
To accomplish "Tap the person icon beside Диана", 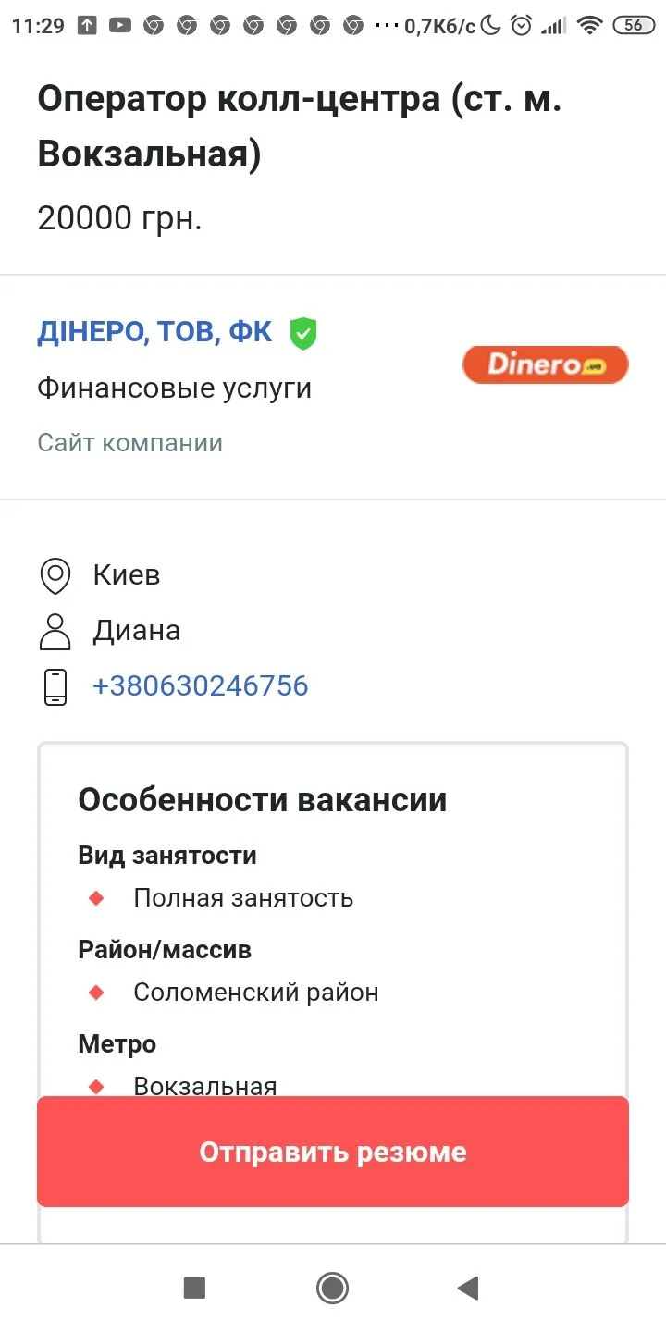I will tap(55, 631).
